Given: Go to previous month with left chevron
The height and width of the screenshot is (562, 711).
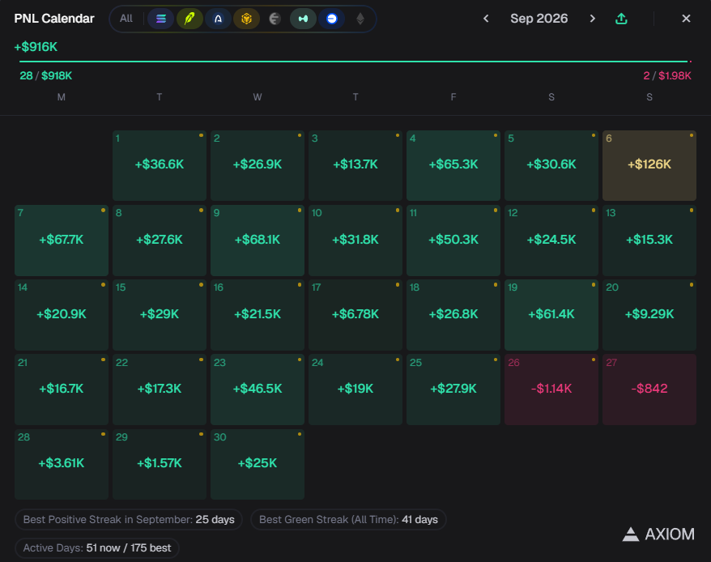Looking at the screenshot, I should click(486, 19).
